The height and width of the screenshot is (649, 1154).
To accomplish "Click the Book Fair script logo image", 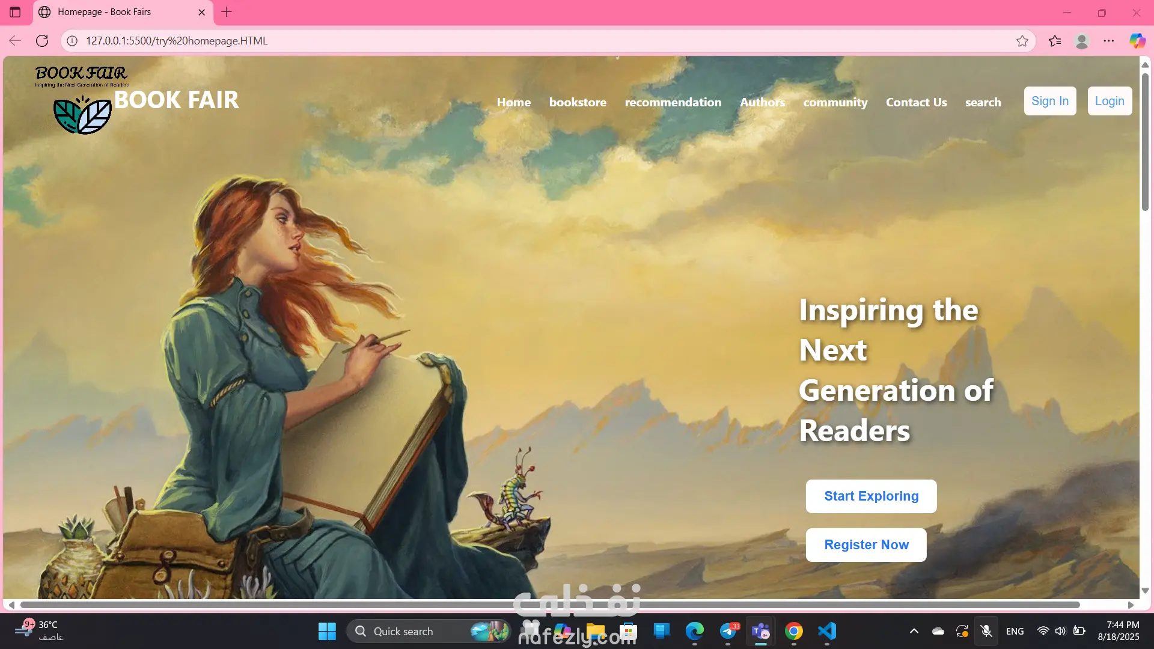I will point(82,76).
